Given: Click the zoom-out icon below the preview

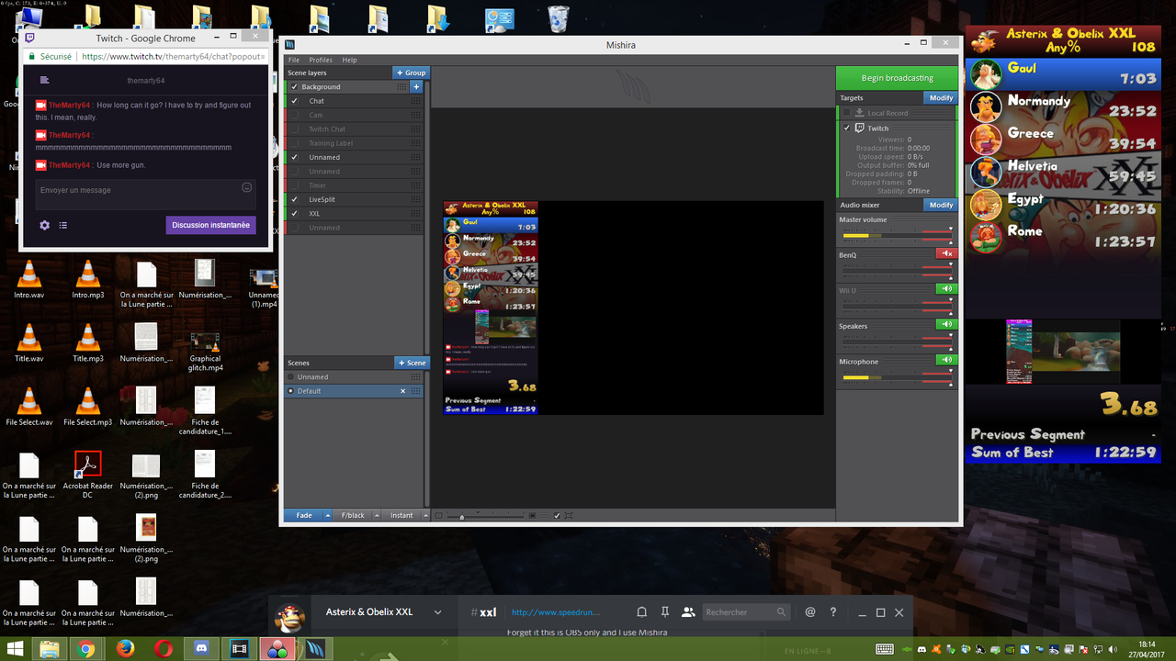Looking at the screenshot, I should (438, 516).
